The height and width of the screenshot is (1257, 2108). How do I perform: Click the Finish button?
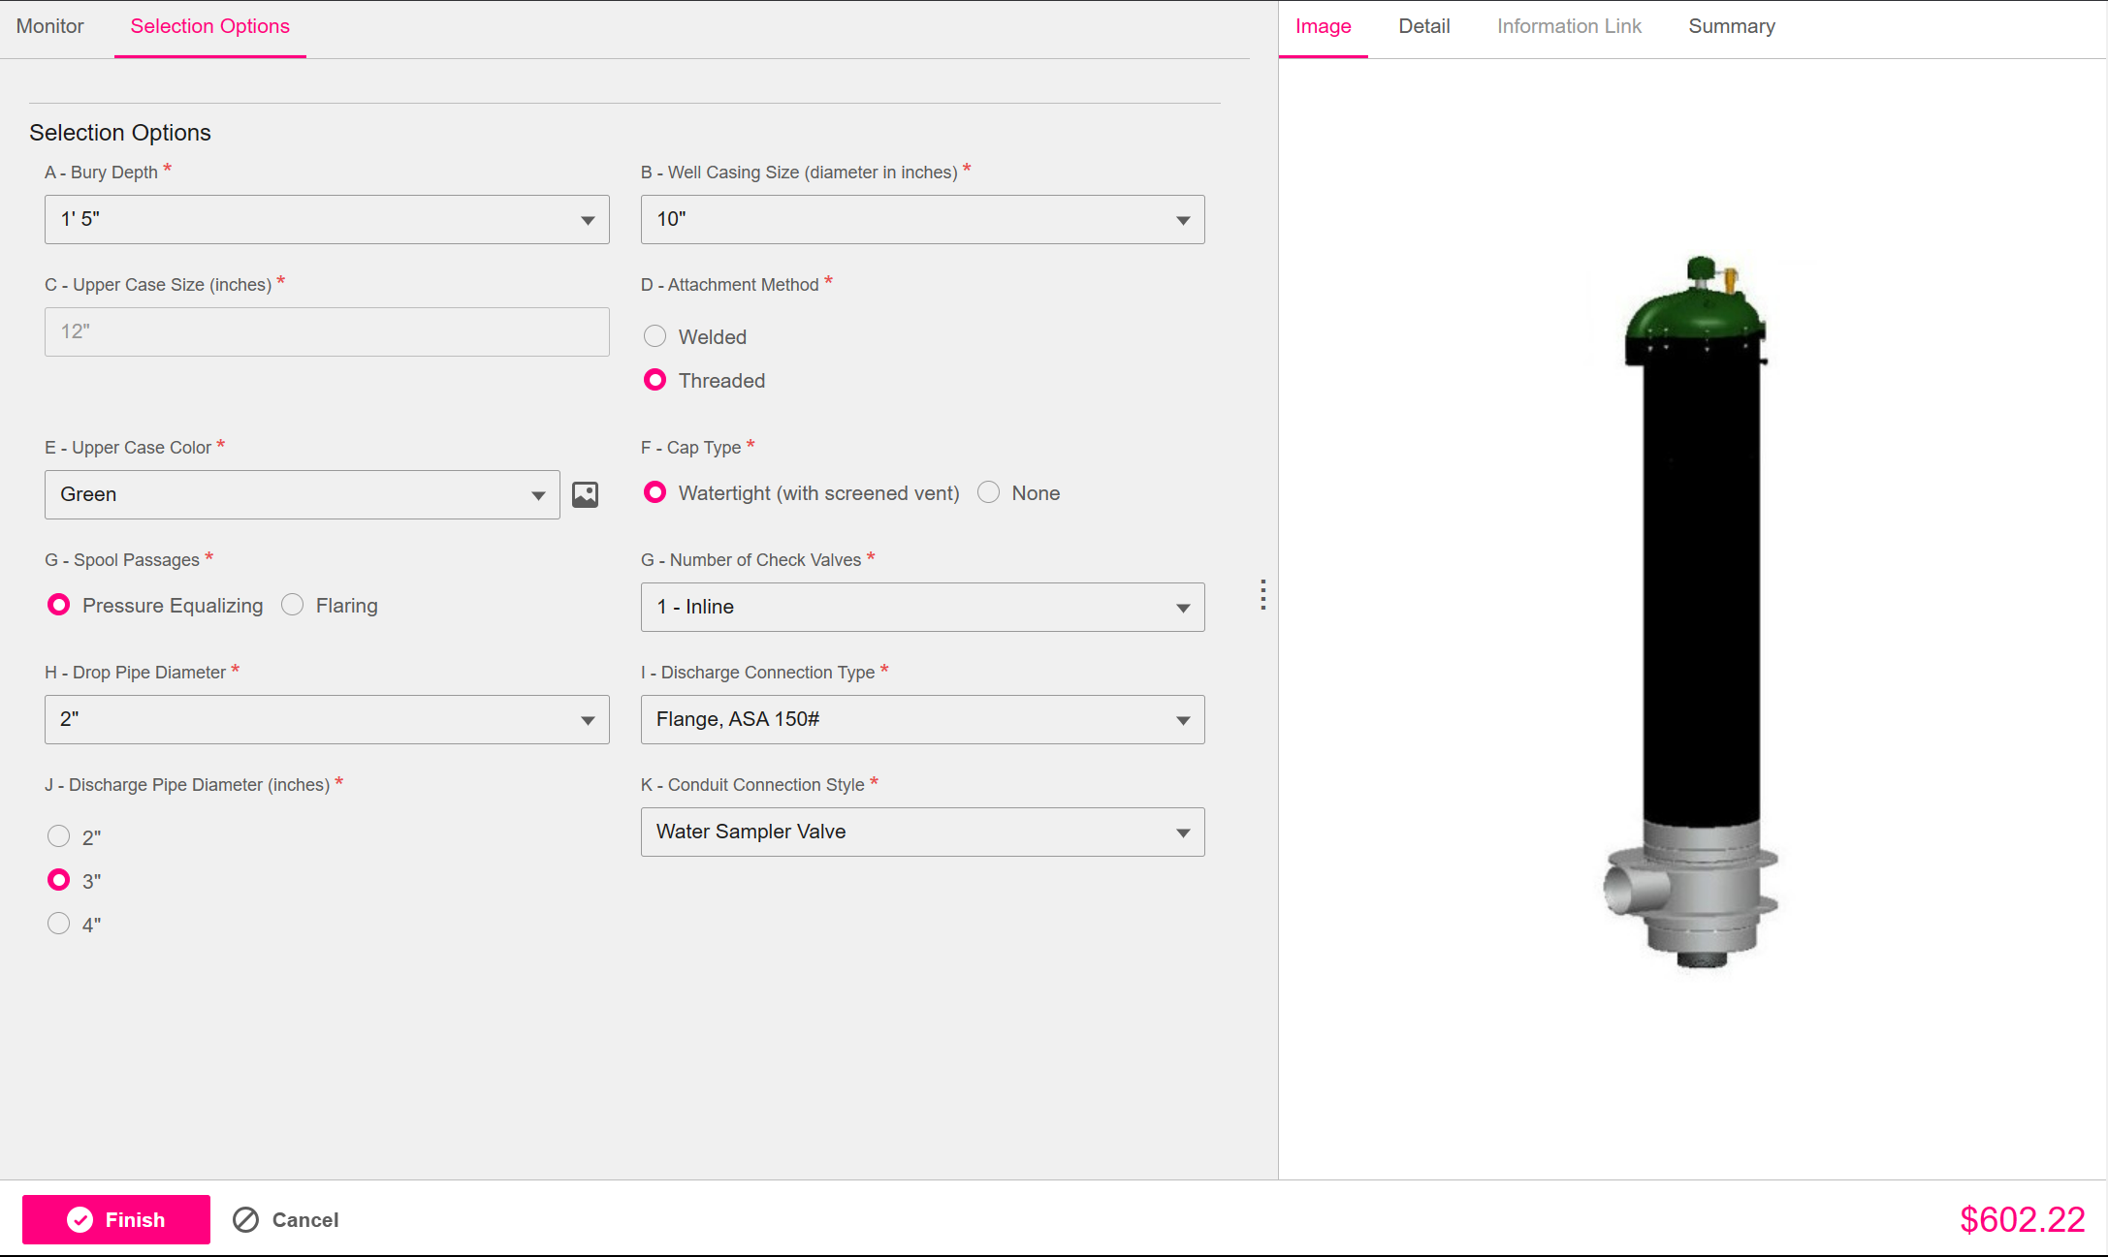116,1219
